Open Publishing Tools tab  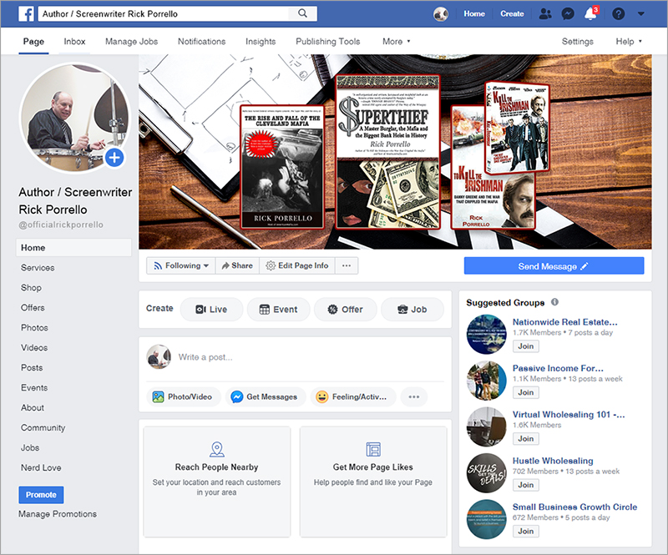[327, 42]
